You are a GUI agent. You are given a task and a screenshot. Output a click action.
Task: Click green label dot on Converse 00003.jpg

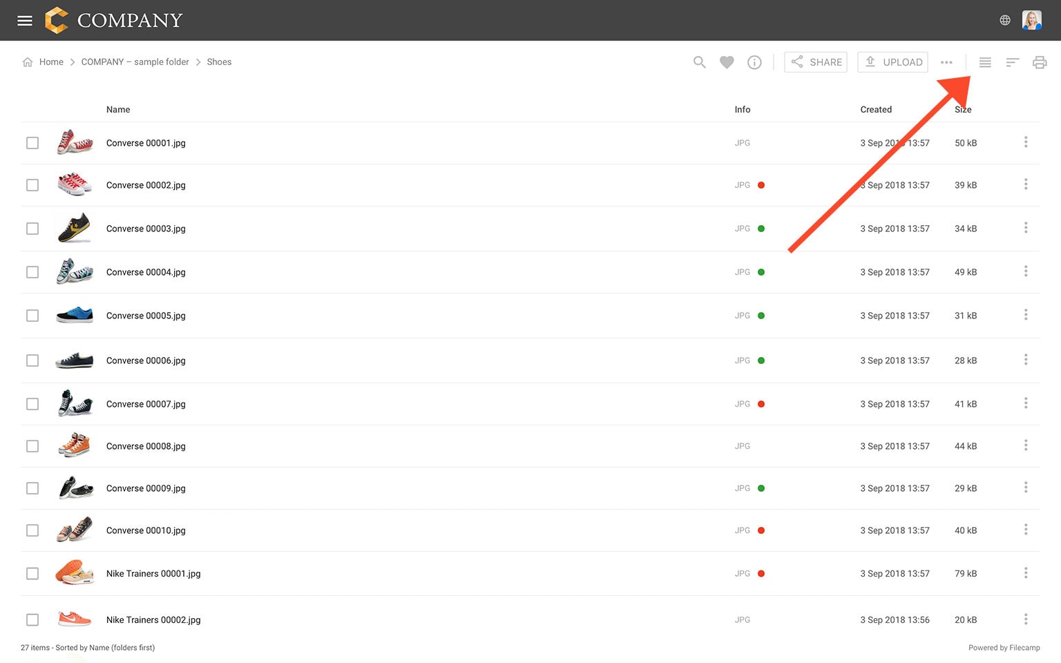pos(761,229)
